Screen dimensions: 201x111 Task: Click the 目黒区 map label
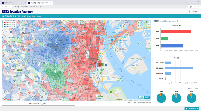pos(59,40)
